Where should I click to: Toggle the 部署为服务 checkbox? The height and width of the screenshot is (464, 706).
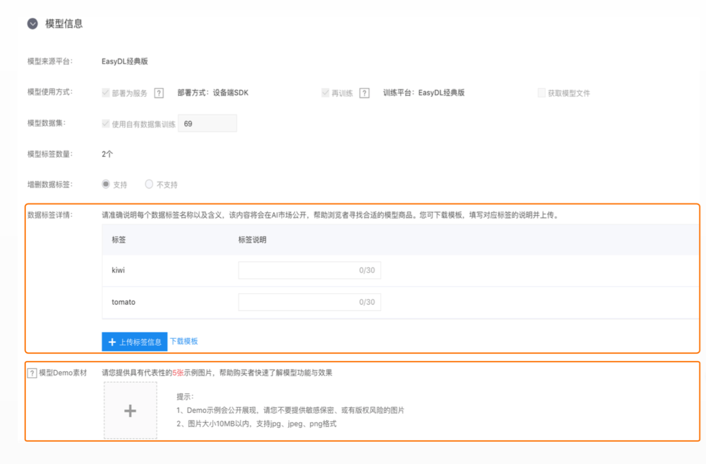[x=106, y=93]
